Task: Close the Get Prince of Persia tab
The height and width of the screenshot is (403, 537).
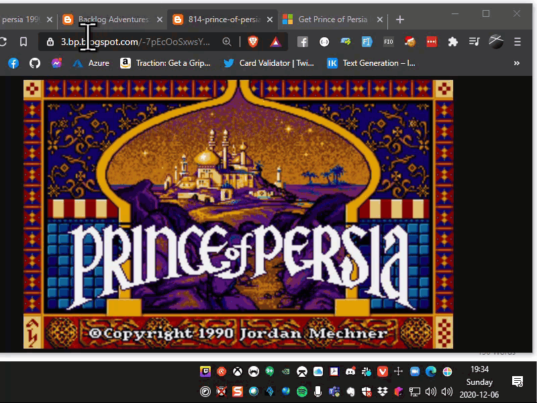Action: (380, 19)
